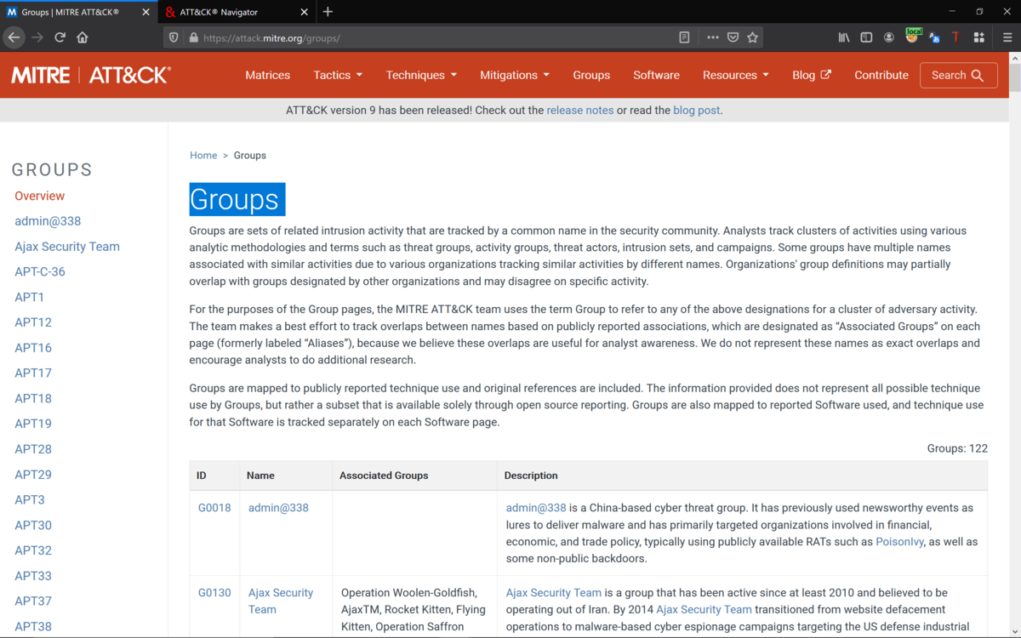
Task: Open Groups in the navigation bar
Action: (591, 75)
